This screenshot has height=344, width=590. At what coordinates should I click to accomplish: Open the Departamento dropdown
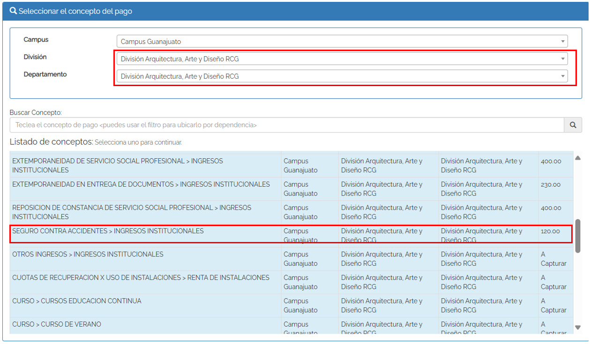tap(342, 76)
